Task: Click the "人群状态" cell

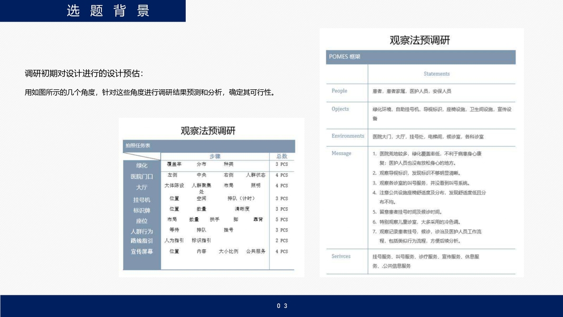Action: pyautogui.click(x=256, y=175)
